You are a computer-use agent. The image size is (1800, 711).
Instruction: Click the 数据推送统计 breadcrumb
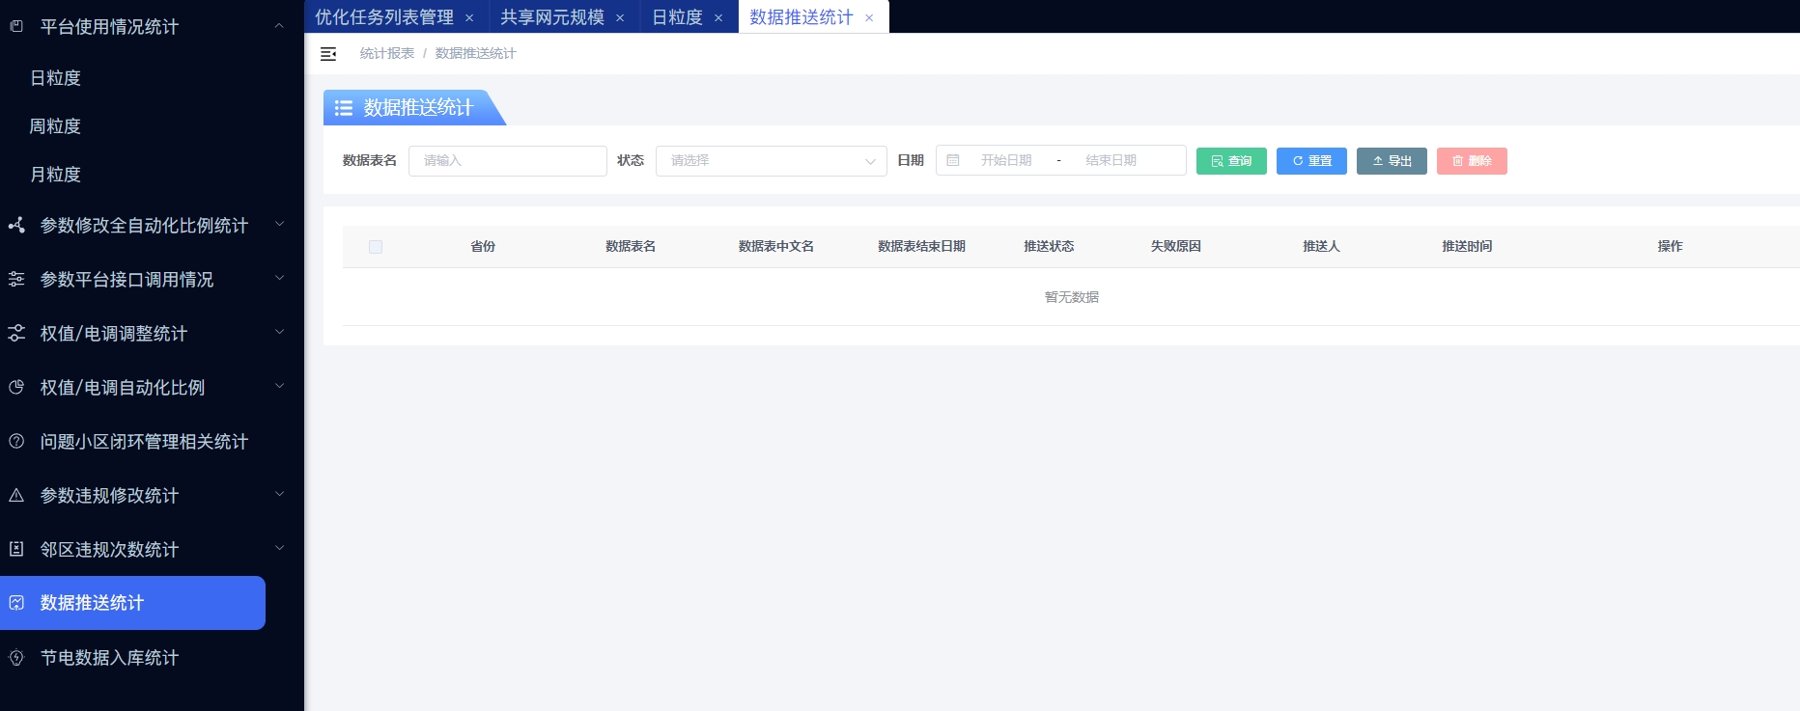pyautogui.click(x=475, y=54)
